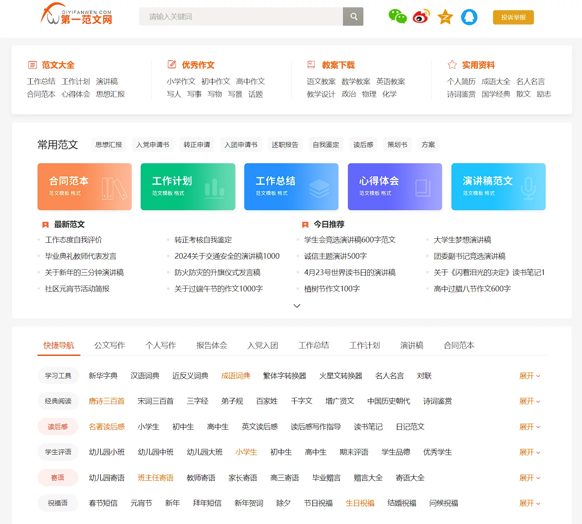582x524 pixels.
Task: Click the 实用资料 star outline icon
Action: [x=452, y=65]
